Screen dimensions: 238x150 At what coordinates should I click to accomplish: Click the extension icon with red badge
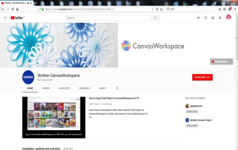[x=230, y=9]
